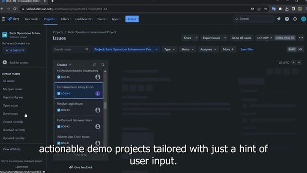The image size is (307, 173).
Task: Click the assignee avatar on BOE-44
Action: (x=98, y=94)
